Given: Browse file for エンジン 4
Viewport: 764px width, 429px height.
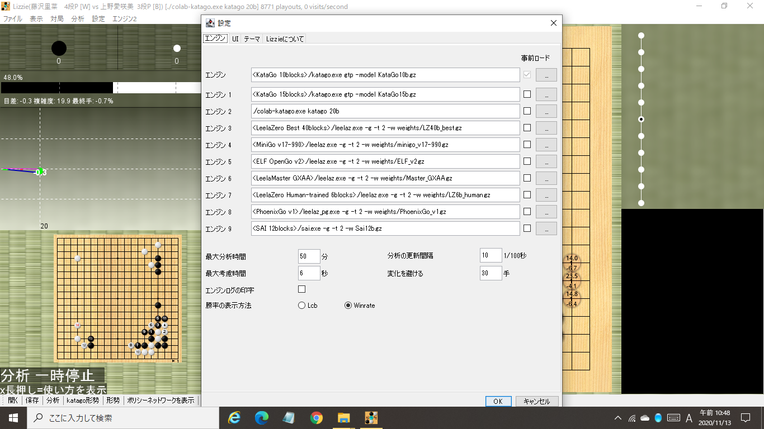Looking at the screenshot, I should tap(546, 145).
